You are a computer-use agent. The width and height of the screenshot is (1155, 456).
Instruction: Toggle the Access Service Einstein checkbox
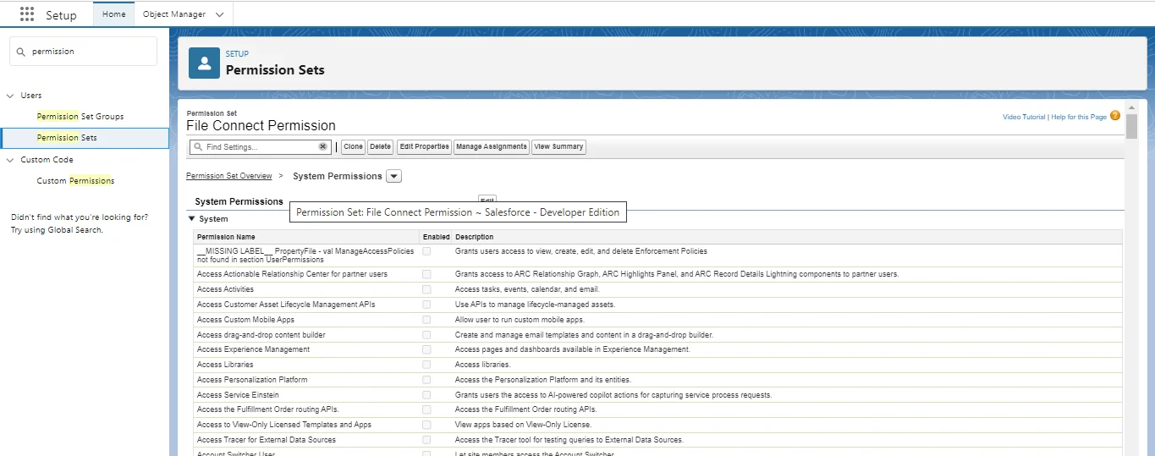(427, 395)
